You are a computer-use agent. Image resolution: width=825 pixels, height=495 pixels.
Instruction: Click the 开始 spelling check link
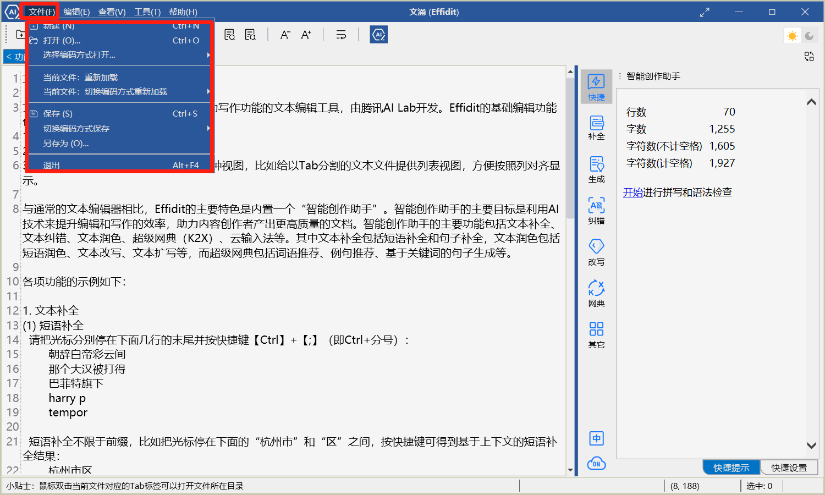coord(633,193)
